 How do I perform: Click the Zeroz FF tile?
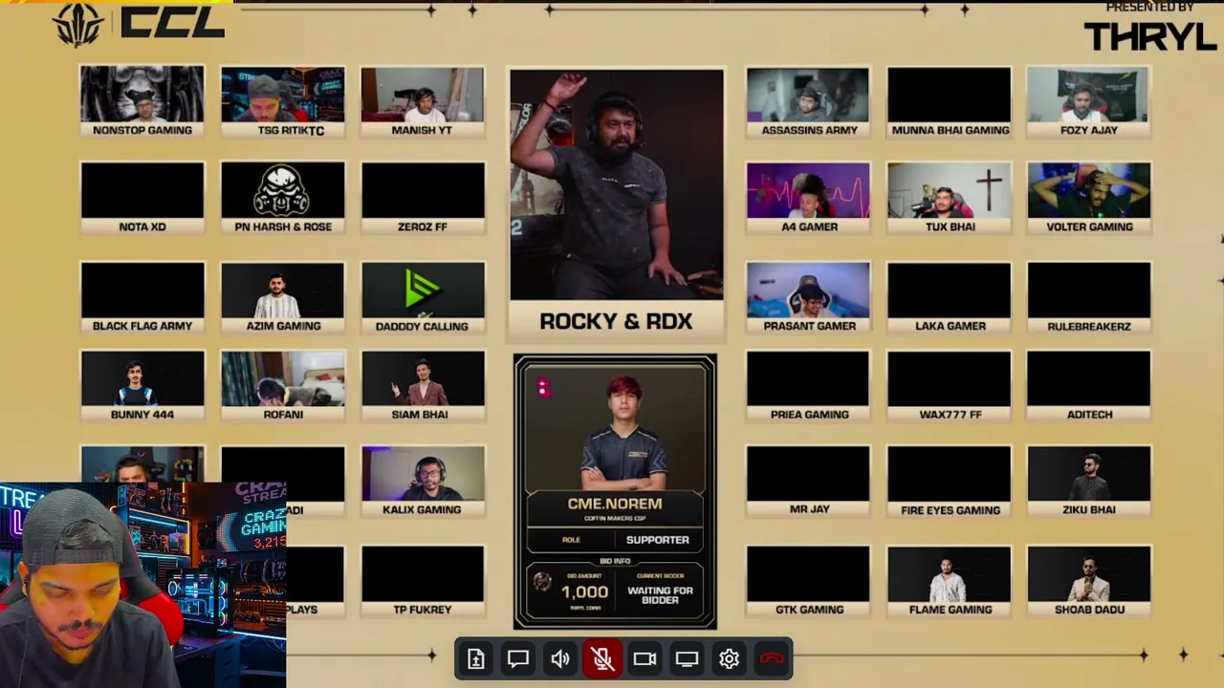pyautogui.click(x=423, y=199)
